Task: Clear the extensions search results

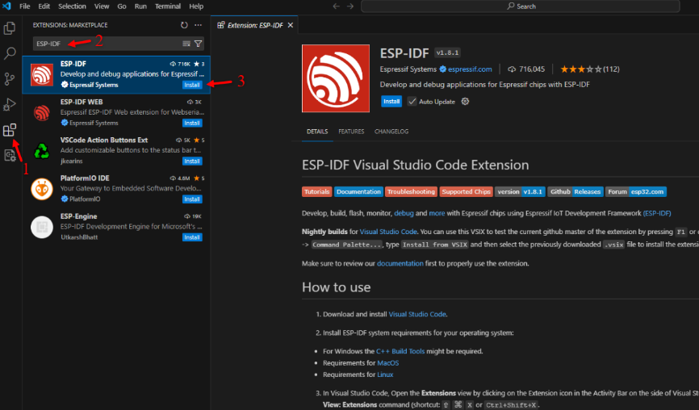Action: (186, 44)
